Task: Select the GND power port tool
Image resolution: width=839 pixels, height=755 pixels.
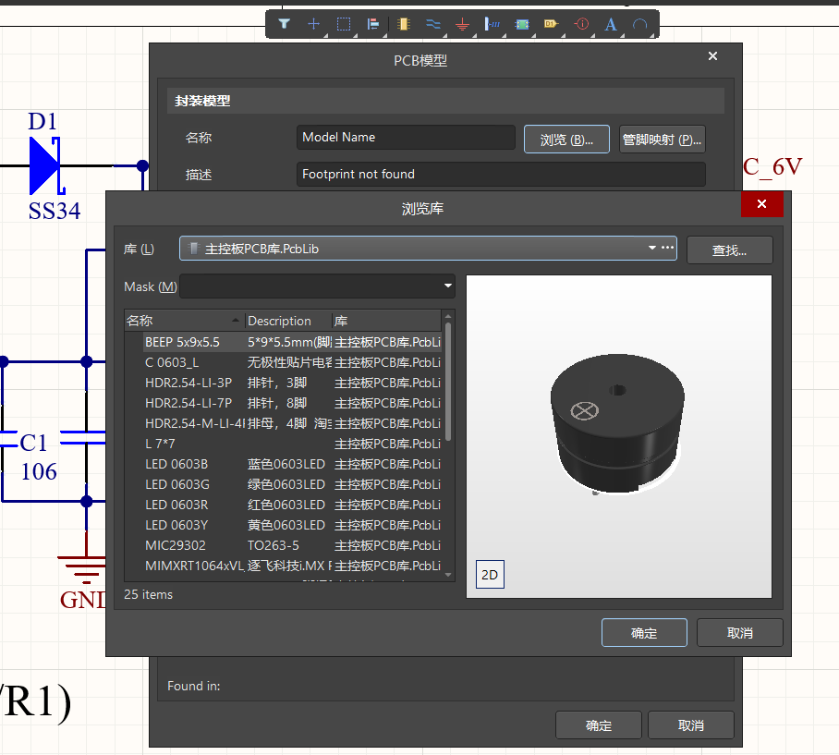Action: coord(462,24)
